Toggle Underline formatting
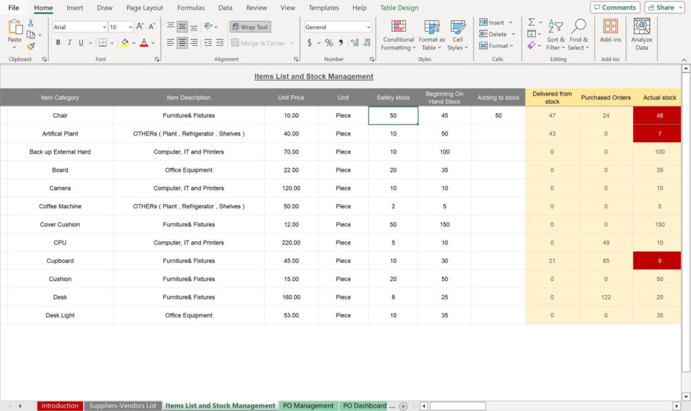Screen dimensions: 691x411 tap(81, 42)
